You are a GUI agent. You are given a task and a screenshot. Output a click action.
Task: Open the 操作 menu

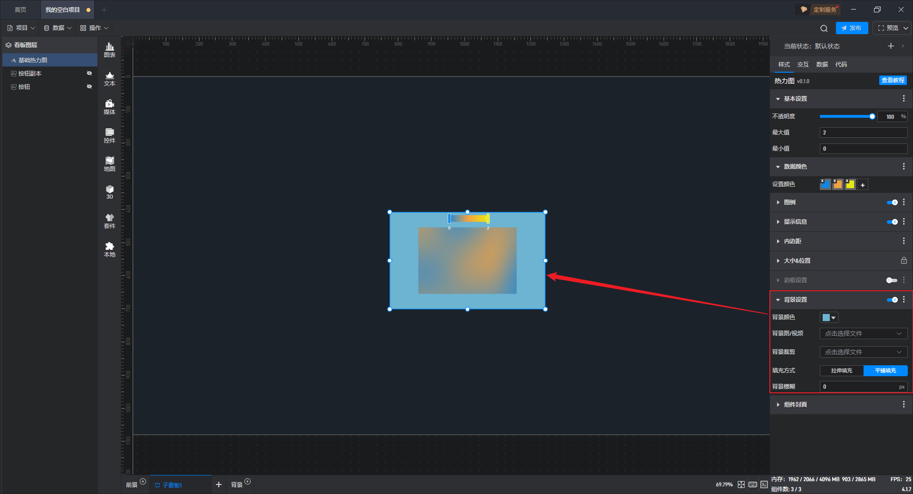(94, 28)
